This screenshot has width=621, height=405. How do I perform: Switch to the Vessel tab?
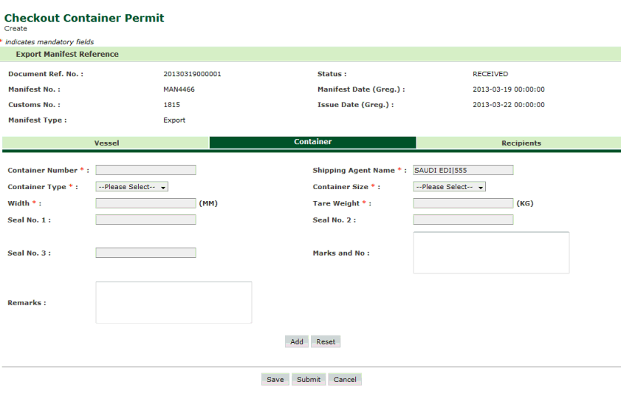point(106,143)
